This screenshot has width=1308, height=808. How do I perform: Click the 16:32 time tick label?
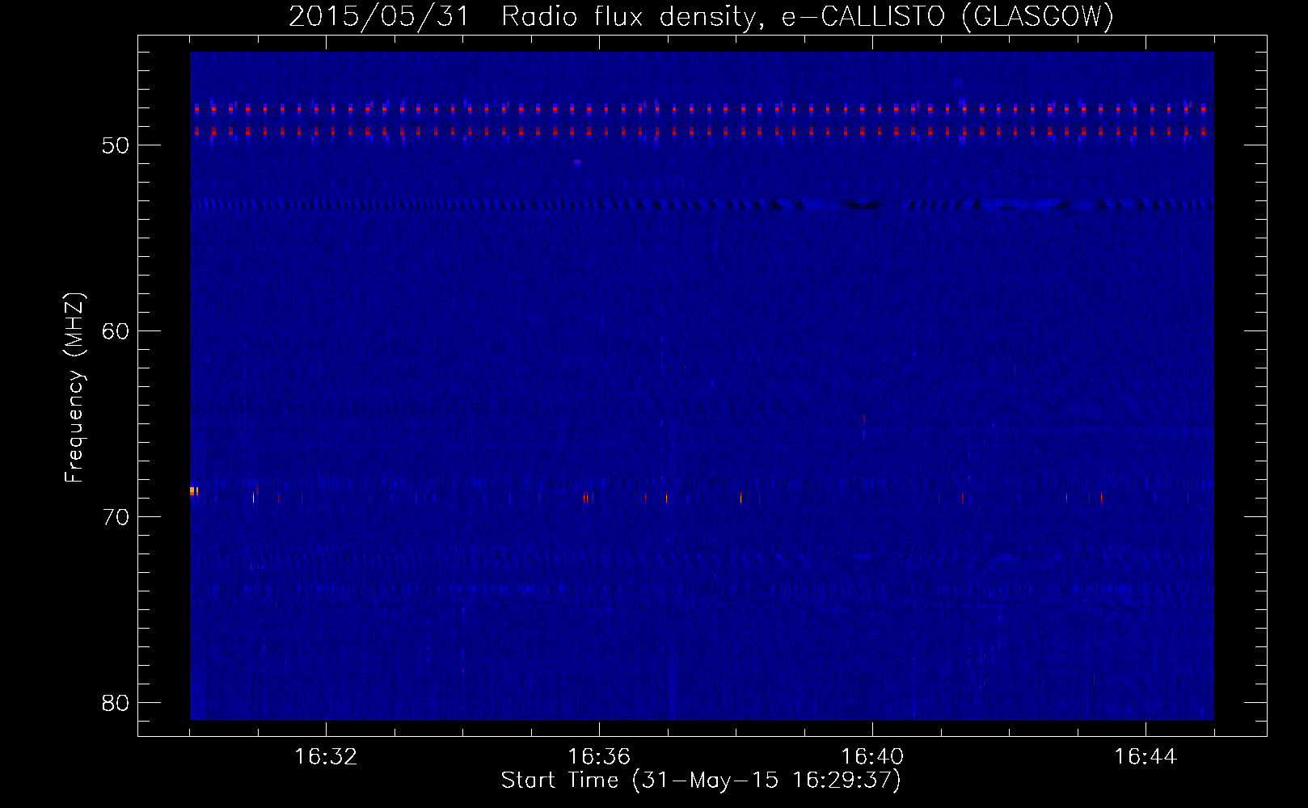point(326,757)
